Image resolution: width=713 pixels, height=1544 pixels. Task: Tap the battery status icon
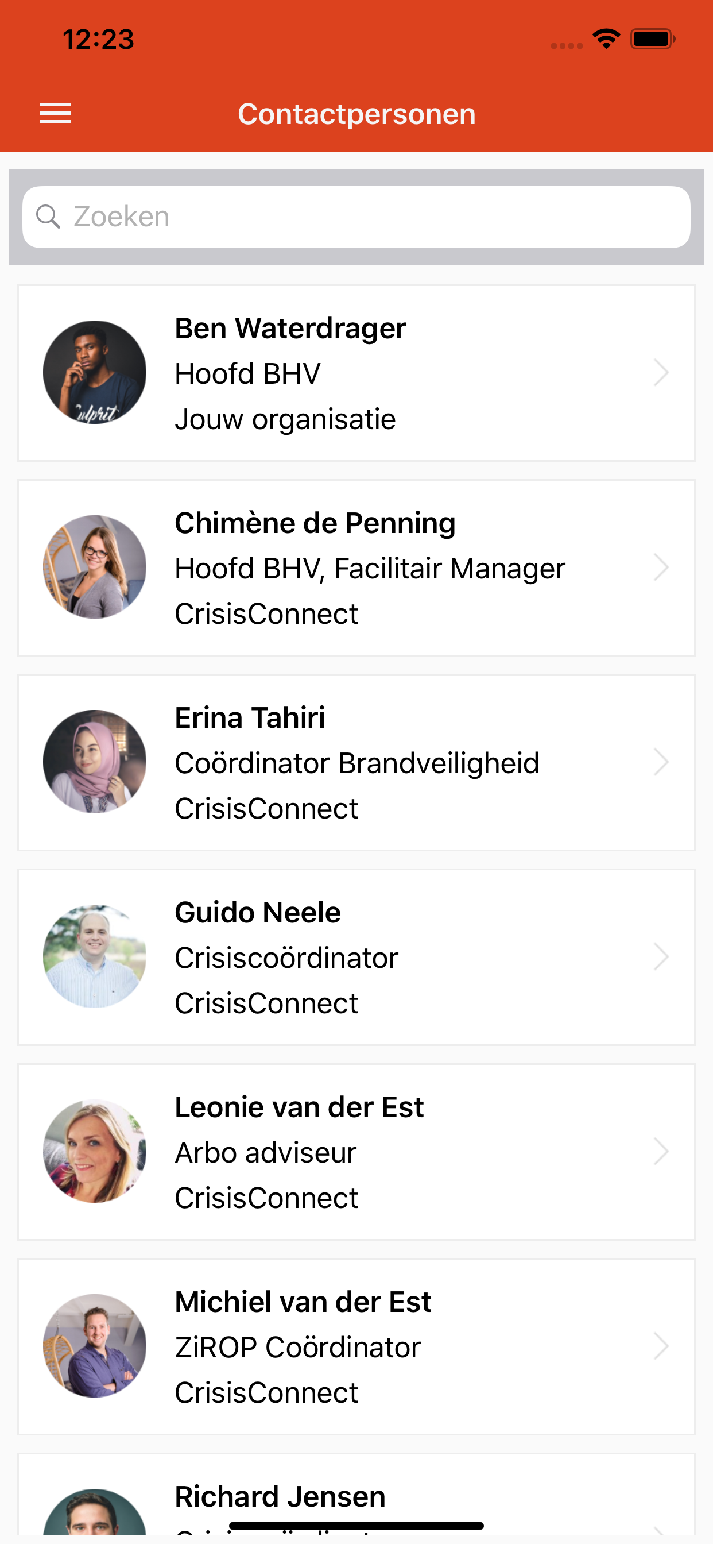pos(653,39)
